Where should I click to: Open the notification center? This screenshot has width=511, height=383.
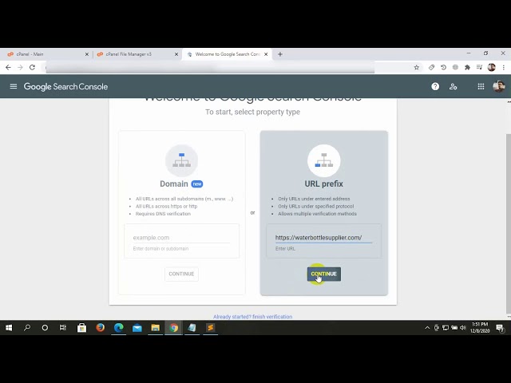click(x=500, y=328)
